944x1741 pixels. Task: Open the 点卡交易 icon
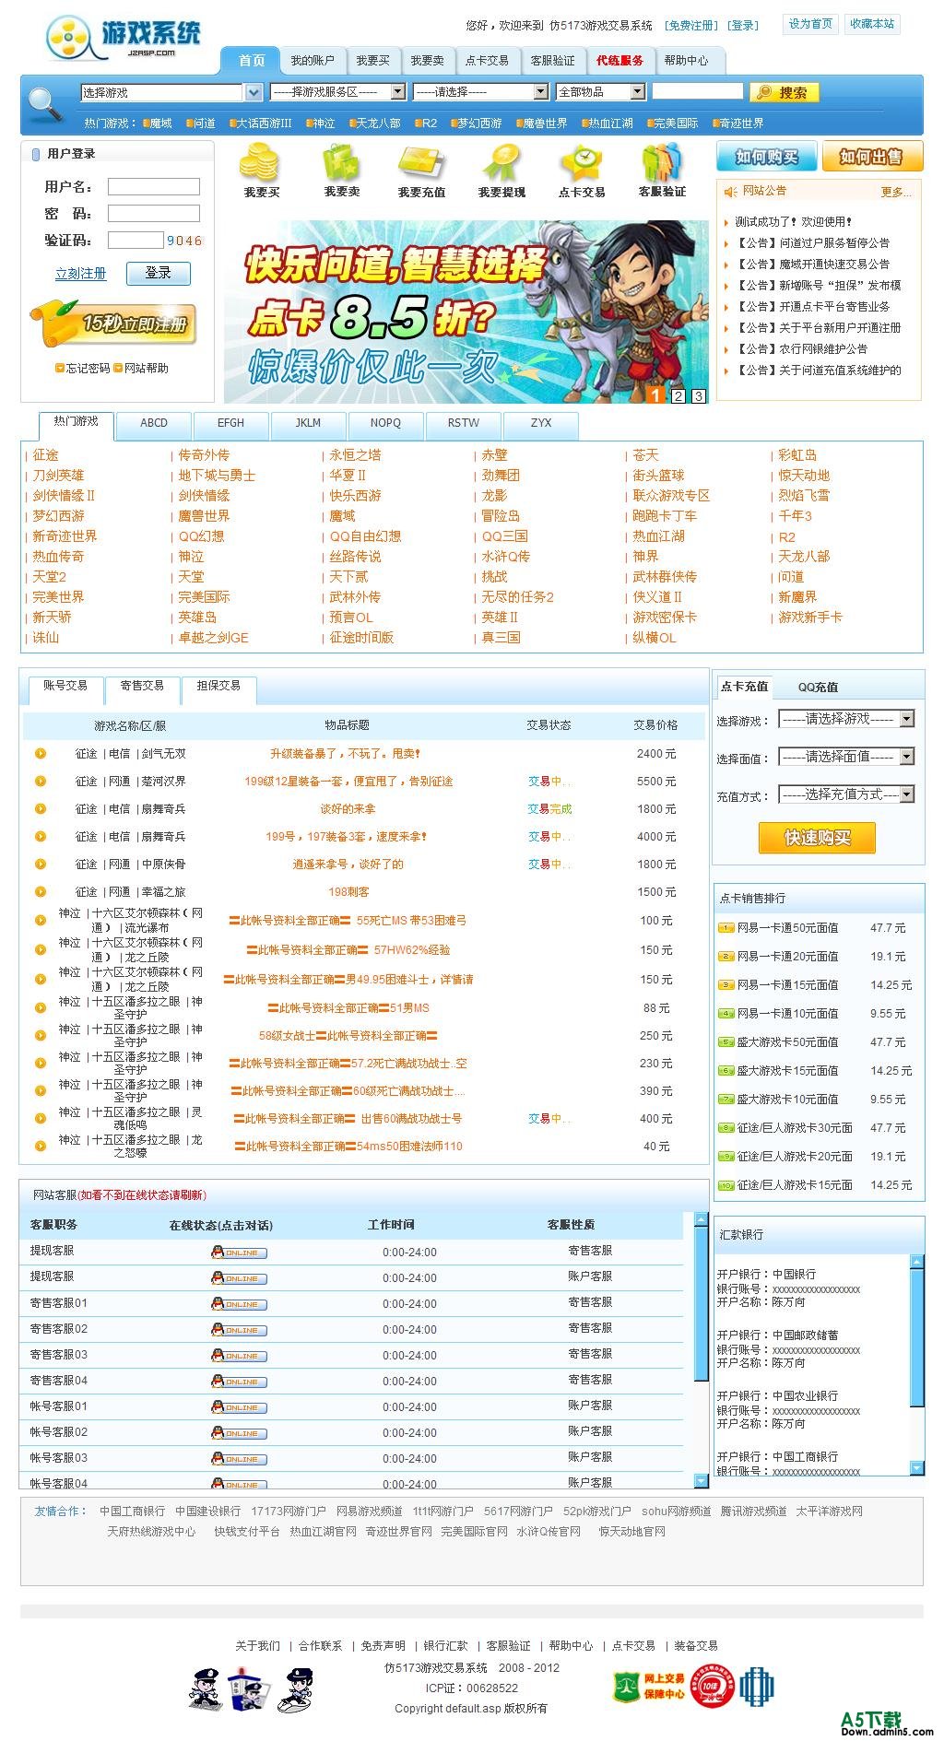point(582,163)
